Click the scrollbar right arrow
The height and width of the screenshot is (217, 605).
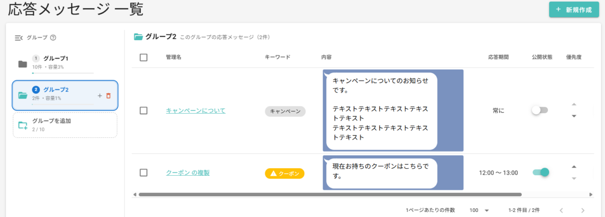[x=591, y=194]
